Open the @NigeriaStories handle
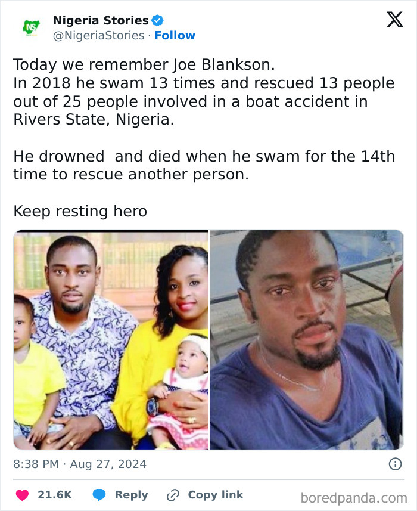 coord(99,35)
